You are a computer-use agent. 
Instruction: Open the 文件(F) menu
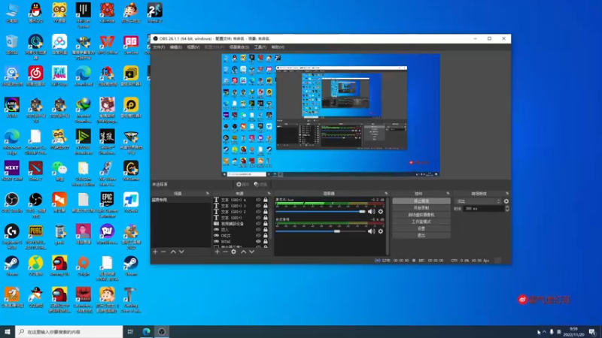pos(159,47)
